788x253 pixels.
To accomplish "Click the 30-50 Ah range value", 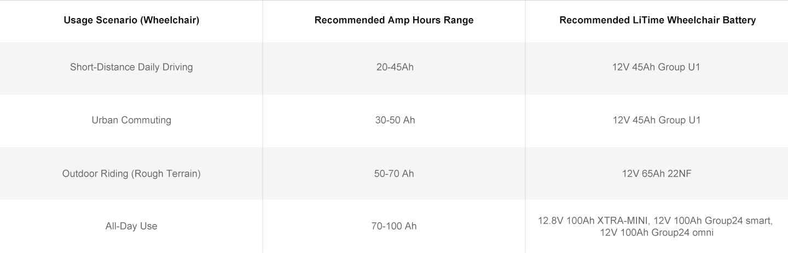I will 394,120.
